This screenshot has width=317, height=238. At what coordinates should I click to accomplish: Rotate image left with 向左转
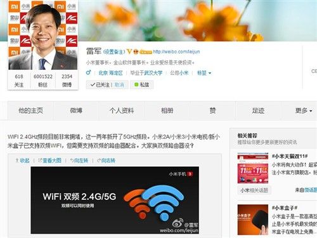(79, 161)
